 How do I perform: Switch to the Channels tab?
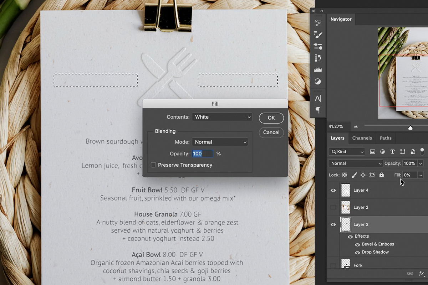click(x=362, y=138)
